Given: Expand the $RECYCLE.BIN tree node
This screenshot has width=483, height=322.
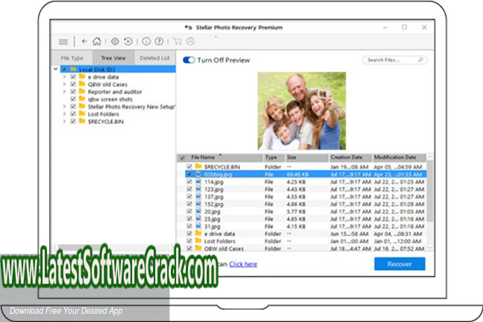Looking at the screenshot, I should point(64,121).
